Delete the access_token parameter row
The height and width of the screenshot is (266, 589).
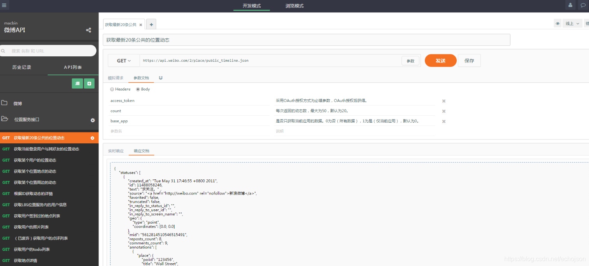click(x=444, y=101)
